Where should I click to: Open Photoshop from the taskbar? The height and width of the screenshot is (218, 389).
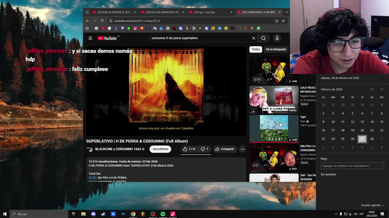(123, 214)
